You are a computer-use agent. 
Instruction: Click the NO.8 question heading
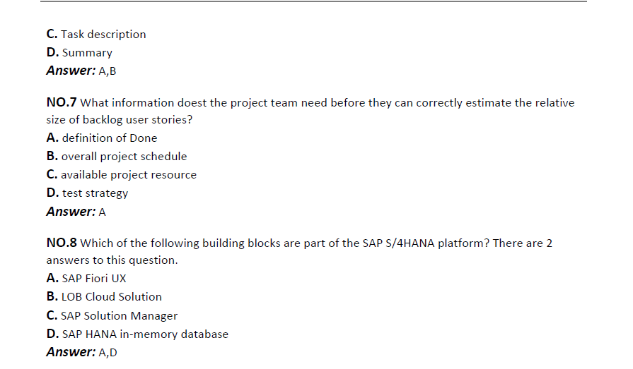[62, 243]
